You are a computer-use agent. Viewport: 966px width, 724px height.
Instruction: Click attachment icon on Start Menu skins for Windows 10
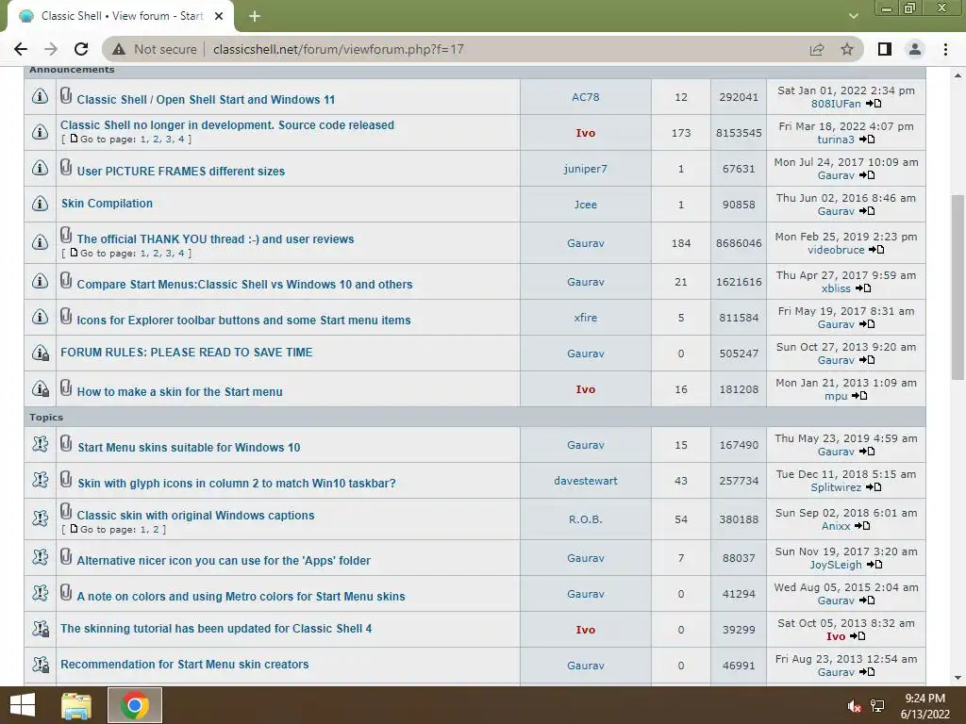point(66,443)
